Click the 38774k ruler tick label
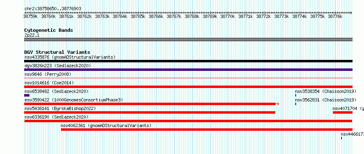 click(299, 16)
